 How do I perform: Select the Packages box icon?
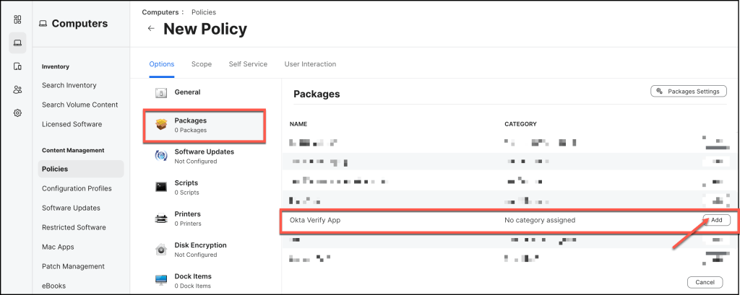coord(162,126)
